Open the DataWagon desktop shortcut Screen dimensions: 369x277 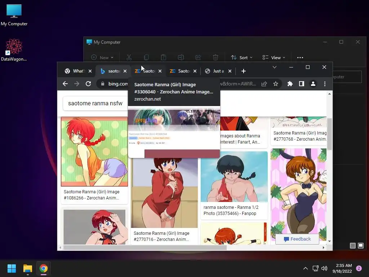(14, 50)
